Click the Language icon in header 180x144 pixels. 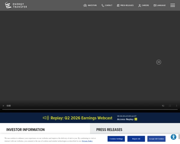[155, 5]
